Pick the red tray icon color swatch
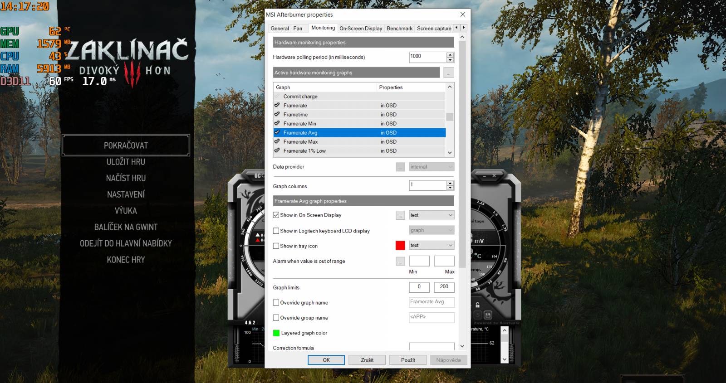 click(x=400, y=245)
